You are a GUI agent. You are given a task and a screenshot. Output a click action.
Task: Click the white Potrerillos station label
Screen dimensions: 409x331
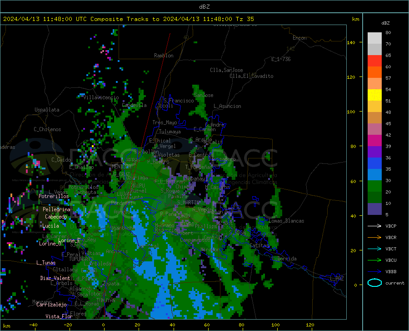click(54, 196)
